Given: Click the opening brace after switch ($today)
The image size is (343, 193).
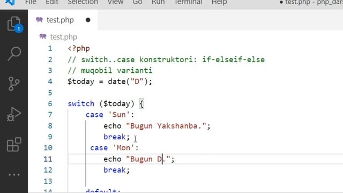Looking at the screenshot, I should 141,104.
